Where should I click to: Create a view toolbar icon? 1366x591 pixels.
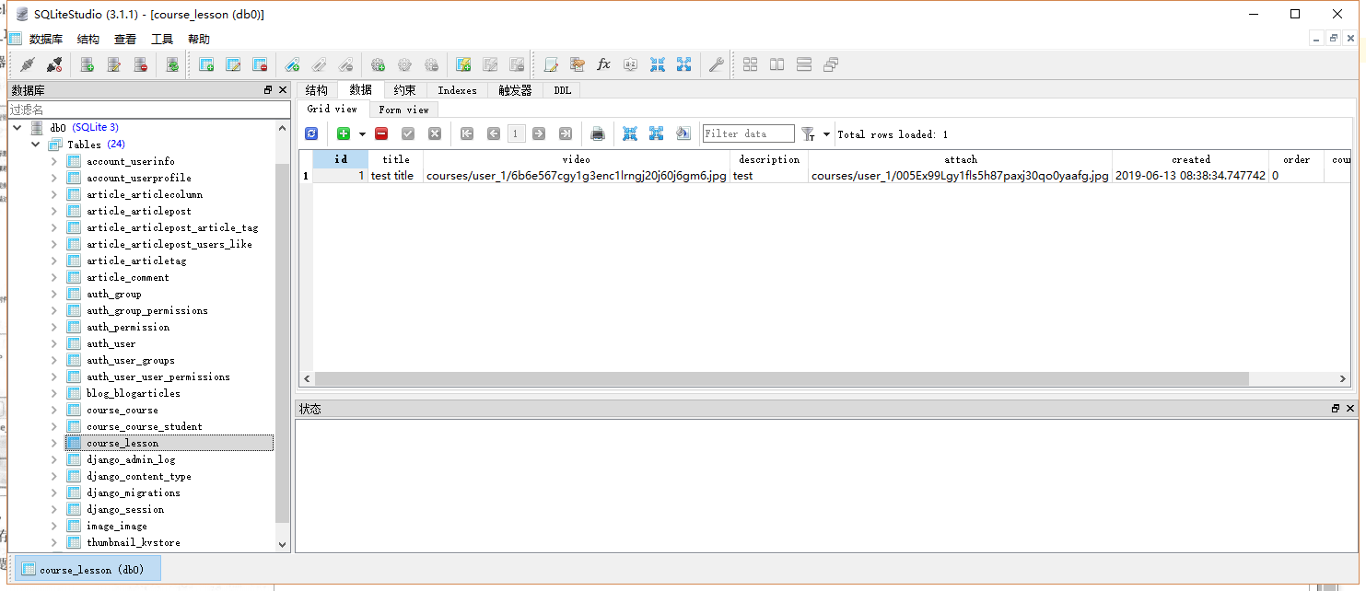(463, 64)
